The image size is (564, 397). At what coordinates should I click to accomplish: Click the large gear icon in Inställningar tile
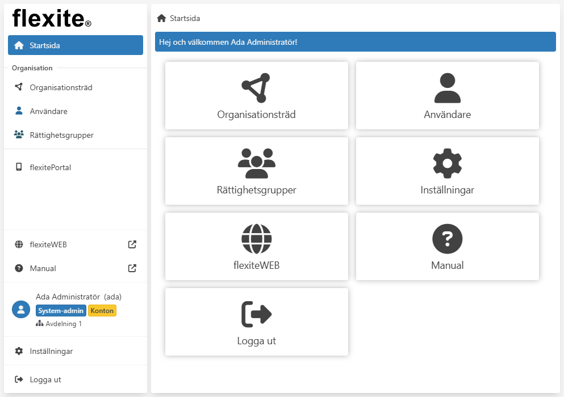click(448, 163)
